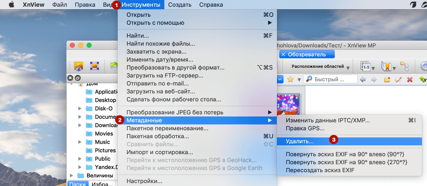Image resolution: width=427 pixels, height=186 pixels.
Task: Select Пересоздать эскиз EXIF
Action: (349, 170)
